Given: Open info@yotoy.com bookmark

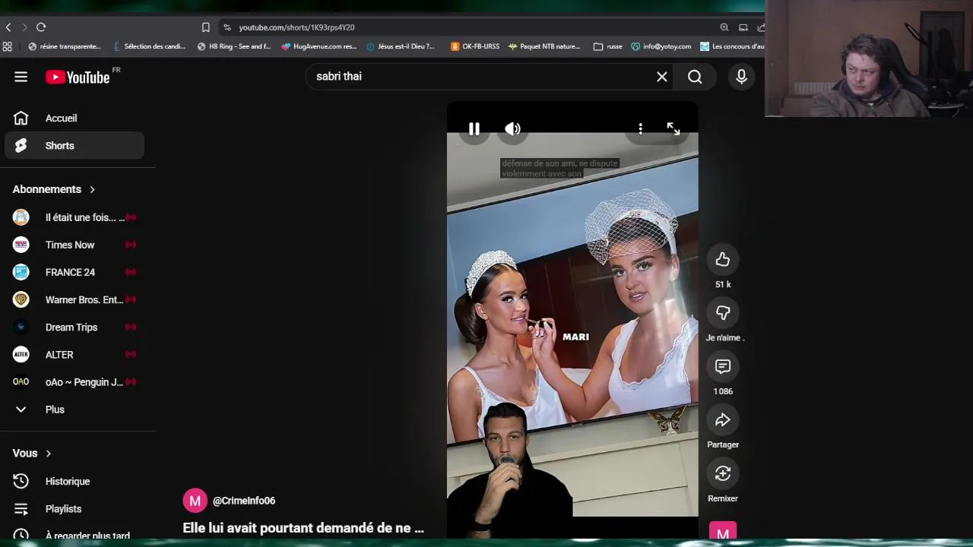Looking at the screenshot, I should click(661, 46).
